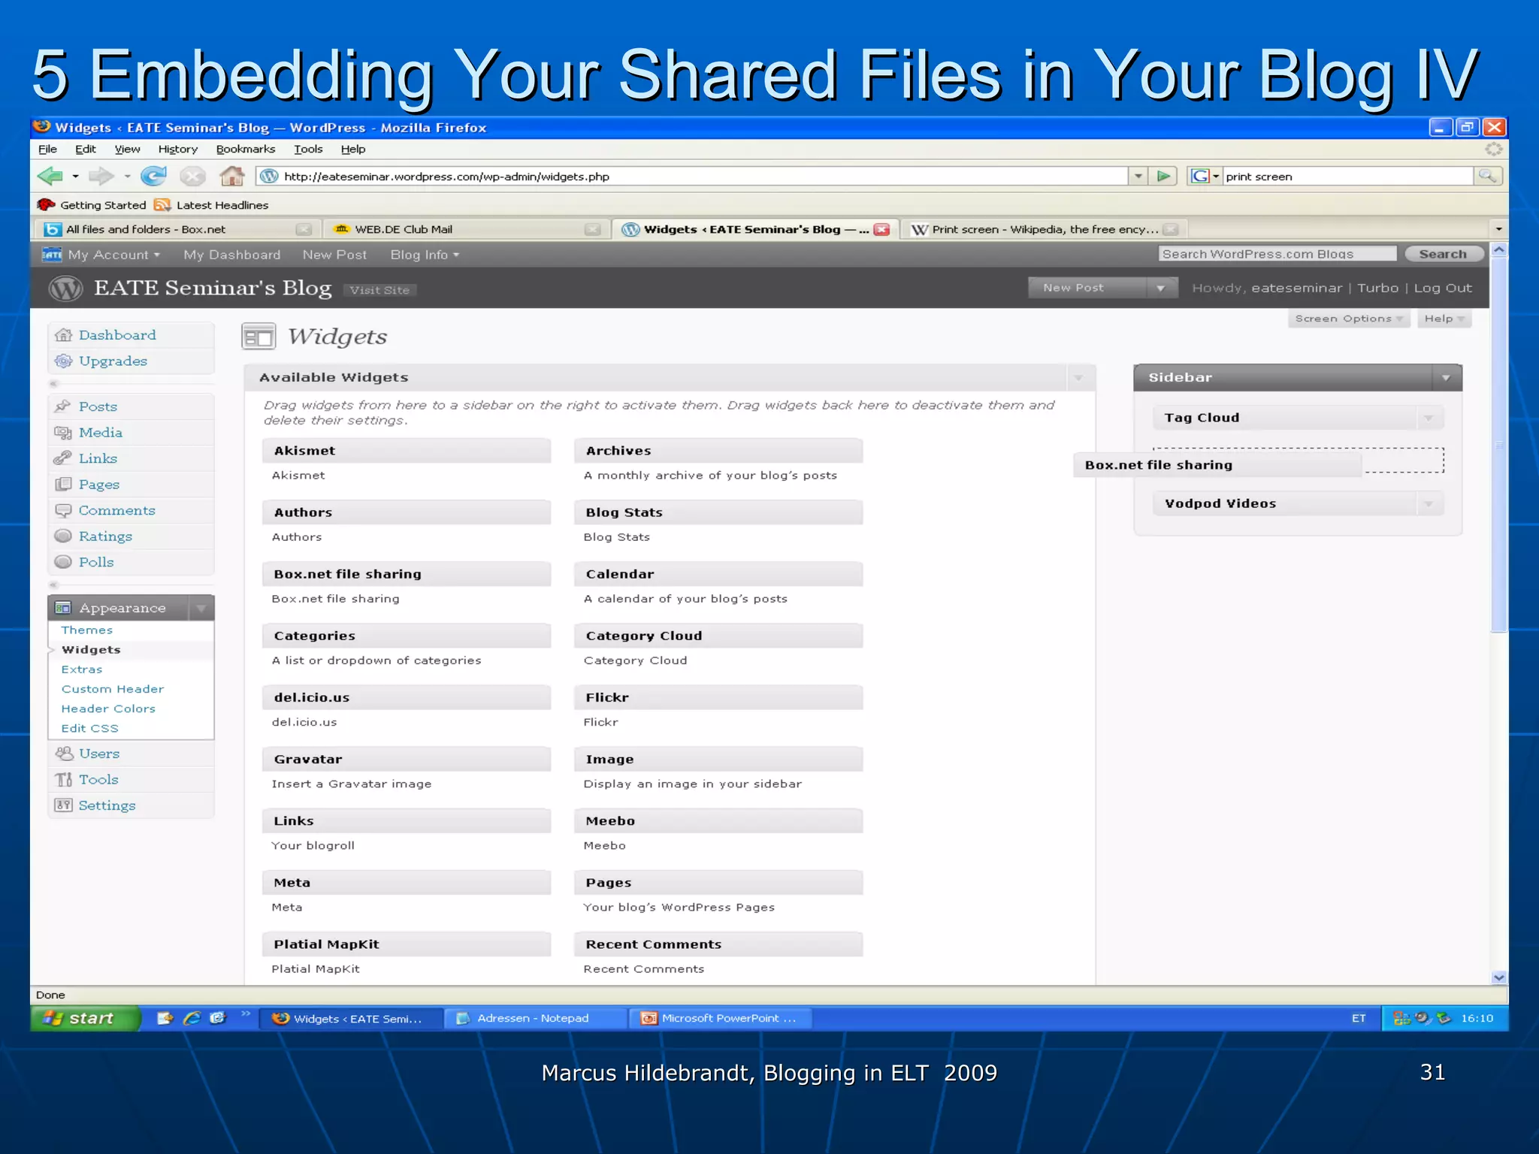1539x1154 pixels.
Task: Open My Dashboard link in top bar
Action: pyautogui.click(x=232, y=255)
